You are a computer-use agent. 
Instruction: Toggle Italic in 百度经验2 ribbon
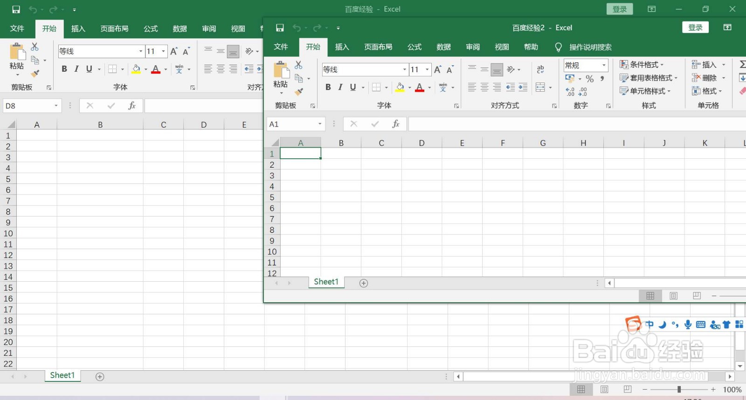340,87
